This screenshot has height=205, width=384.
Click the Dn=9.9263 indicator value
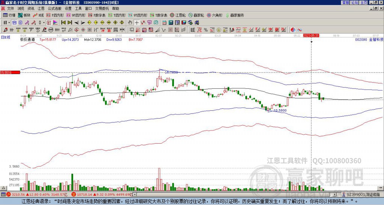tap(115, 39)
